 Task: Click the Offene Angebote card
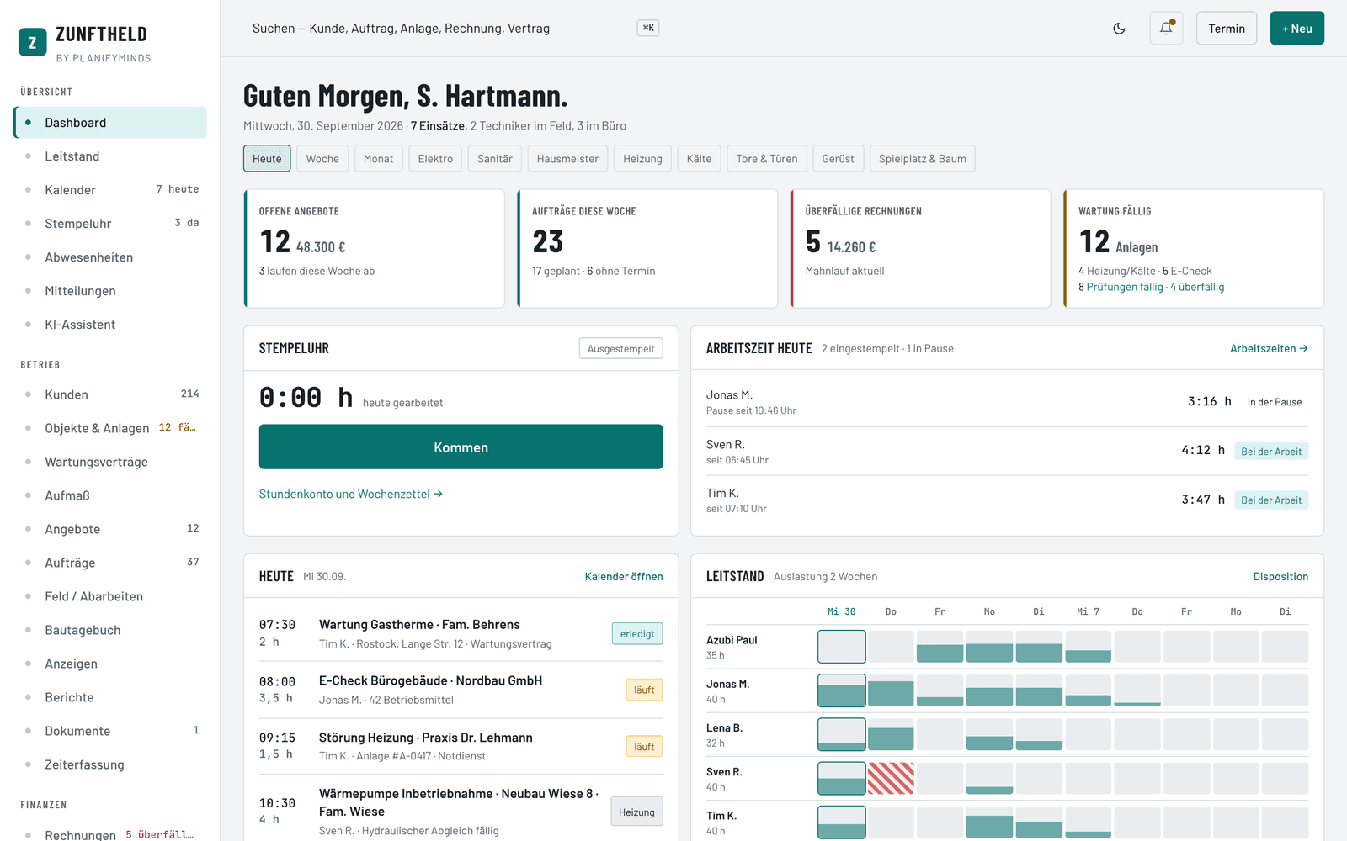tap(374, 248)
